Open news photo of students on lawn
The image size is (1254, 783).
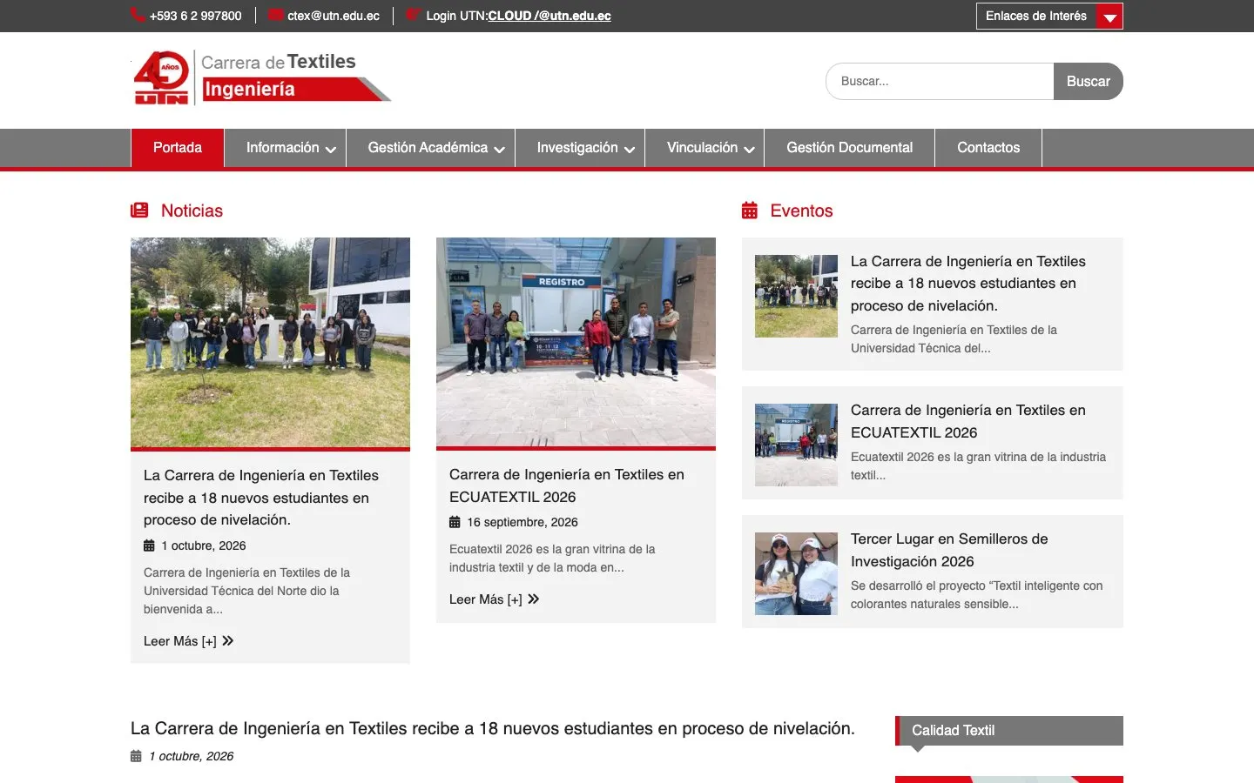pos(270,343)
